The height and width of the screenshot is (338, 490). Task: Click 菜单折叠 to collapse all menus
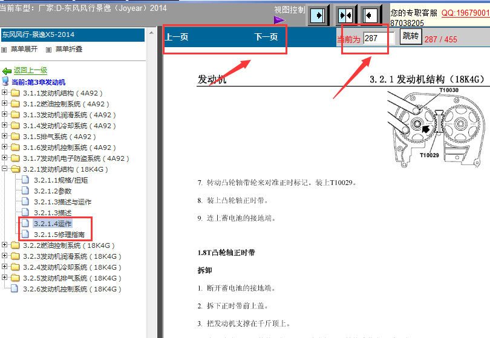click(69, 49)
